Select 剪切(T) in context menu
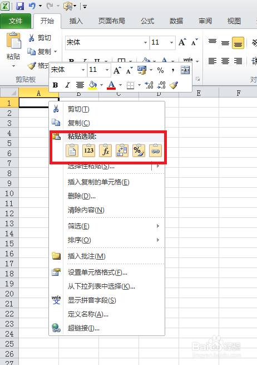Viewport: 257px width, 365px height. (107, 109)
